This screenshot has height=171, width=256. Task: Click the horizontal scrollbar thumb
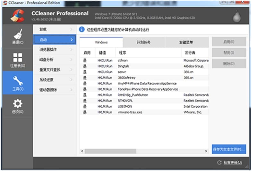coord(110,151)
